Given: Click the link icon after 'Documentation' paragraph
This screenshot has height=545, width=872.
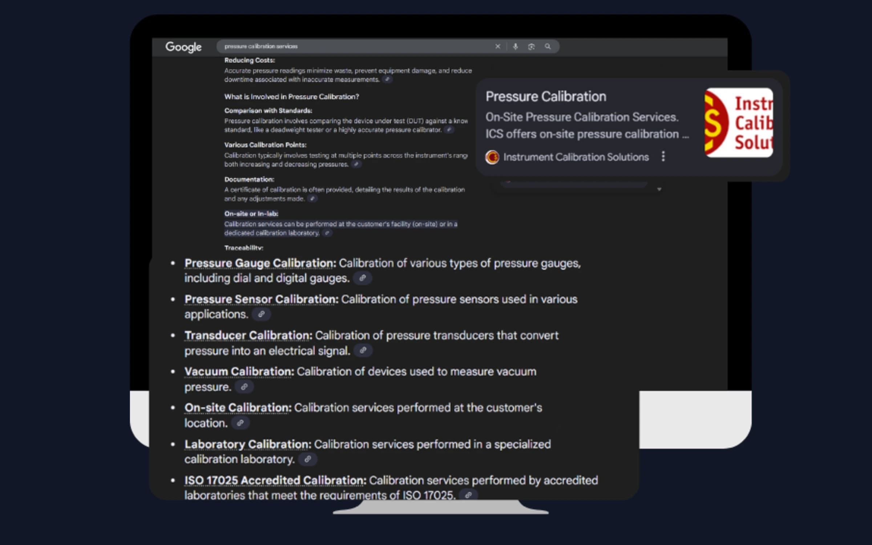Looking at the screenshot, I should pyautogui.click(x=312, y=198).
